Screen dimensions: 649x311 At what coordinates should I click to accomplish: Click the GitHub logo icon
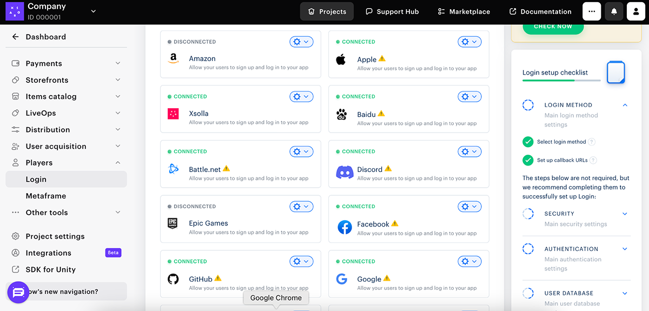173,279
